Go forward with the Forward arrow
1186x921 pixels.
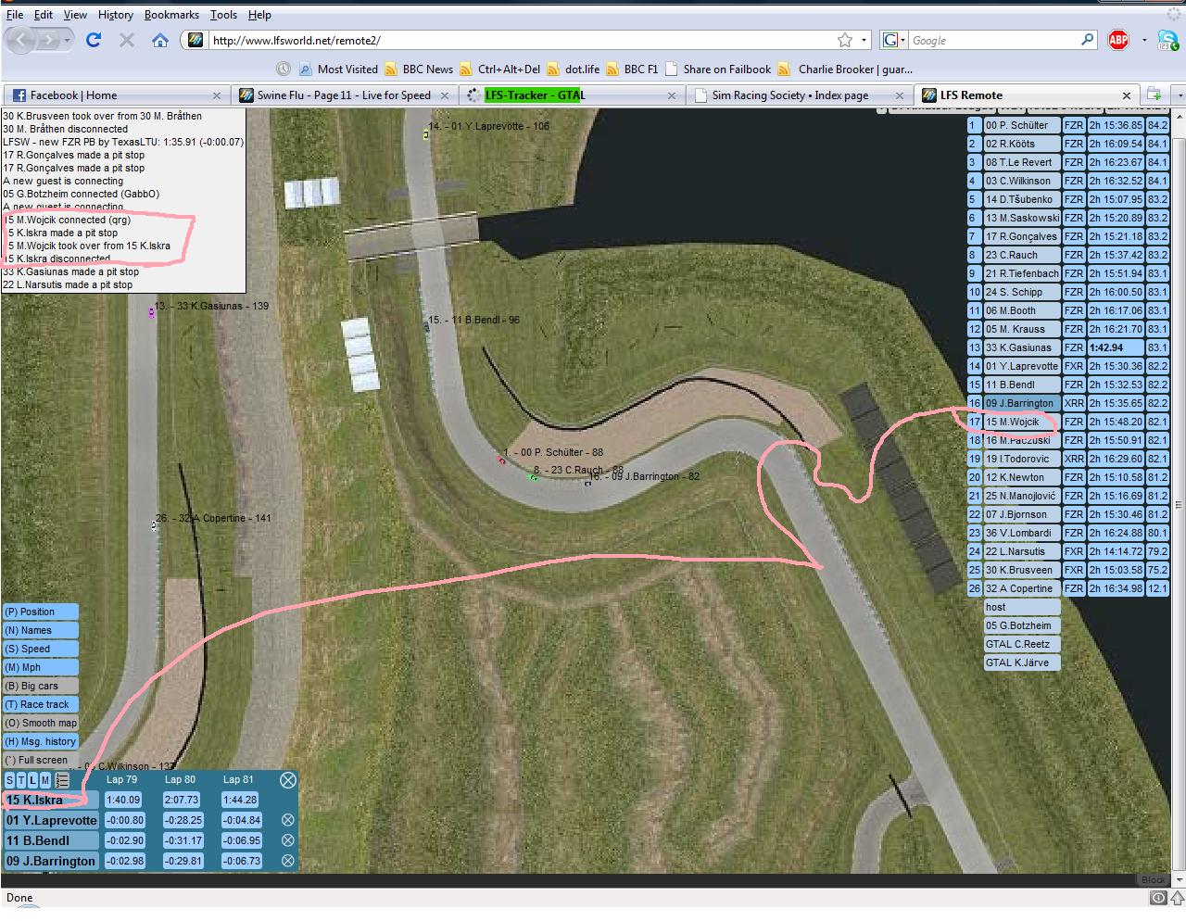coord(48,41)
